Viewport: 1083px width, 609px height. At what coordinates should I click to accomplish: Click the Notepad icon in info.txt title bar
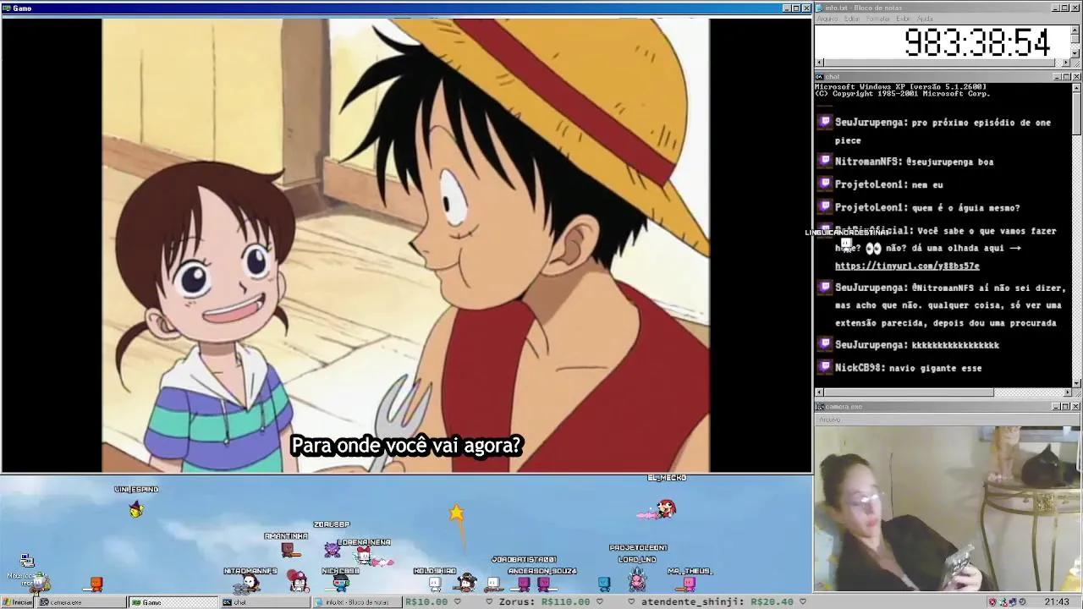[x=820, y=8]
